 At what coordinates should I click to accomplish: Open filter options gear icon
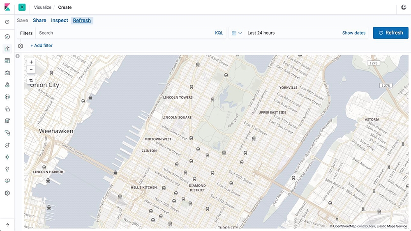[x=21, y=46]
